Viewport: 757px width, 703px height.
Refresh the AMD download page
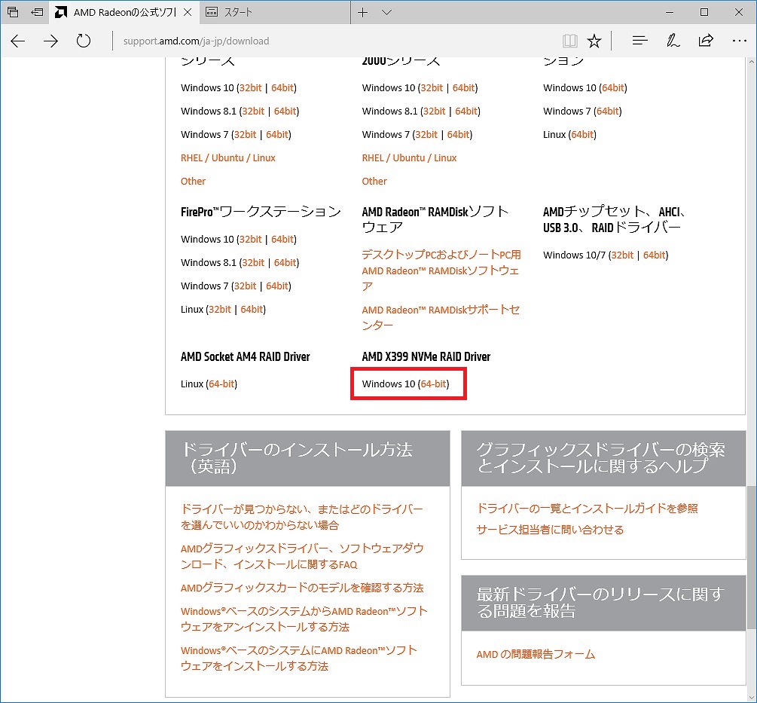click(84, 41)
